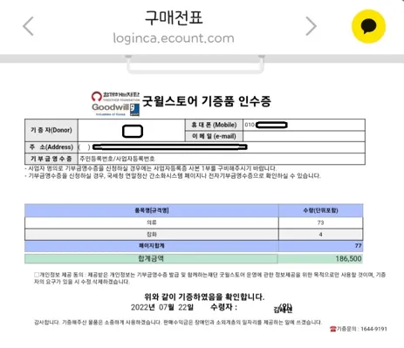Click the 수량(단위포함) column header
Viewport: 404px width, 348px height.
(320, 210)
